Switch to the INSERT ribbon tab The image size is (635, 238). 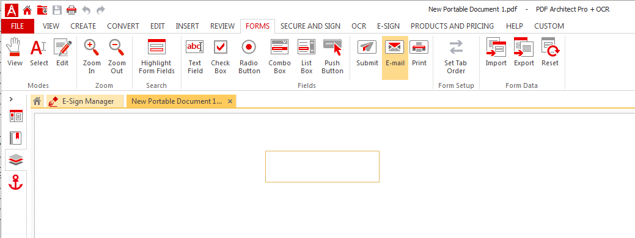(188, 26)
